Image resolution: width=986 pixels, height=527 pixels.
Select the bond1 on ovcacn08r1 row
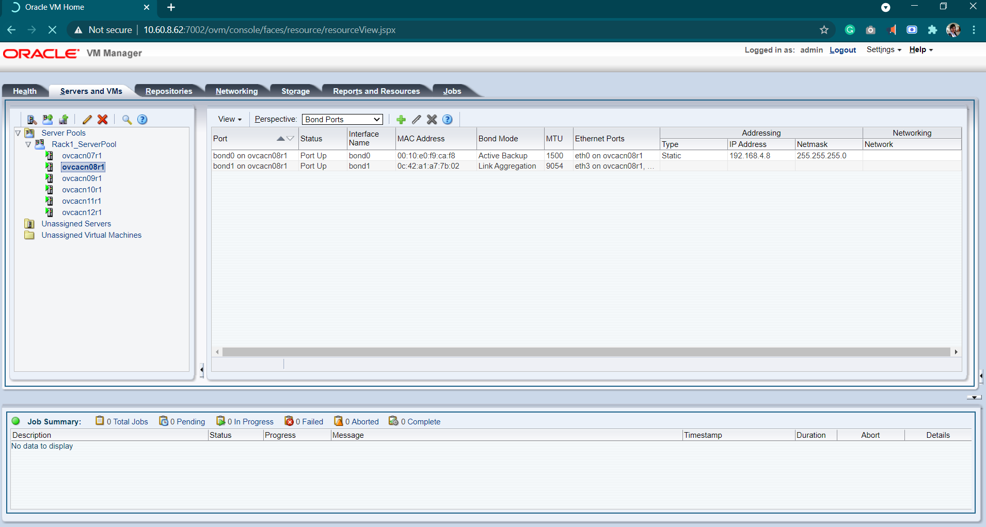click(586, 166)
